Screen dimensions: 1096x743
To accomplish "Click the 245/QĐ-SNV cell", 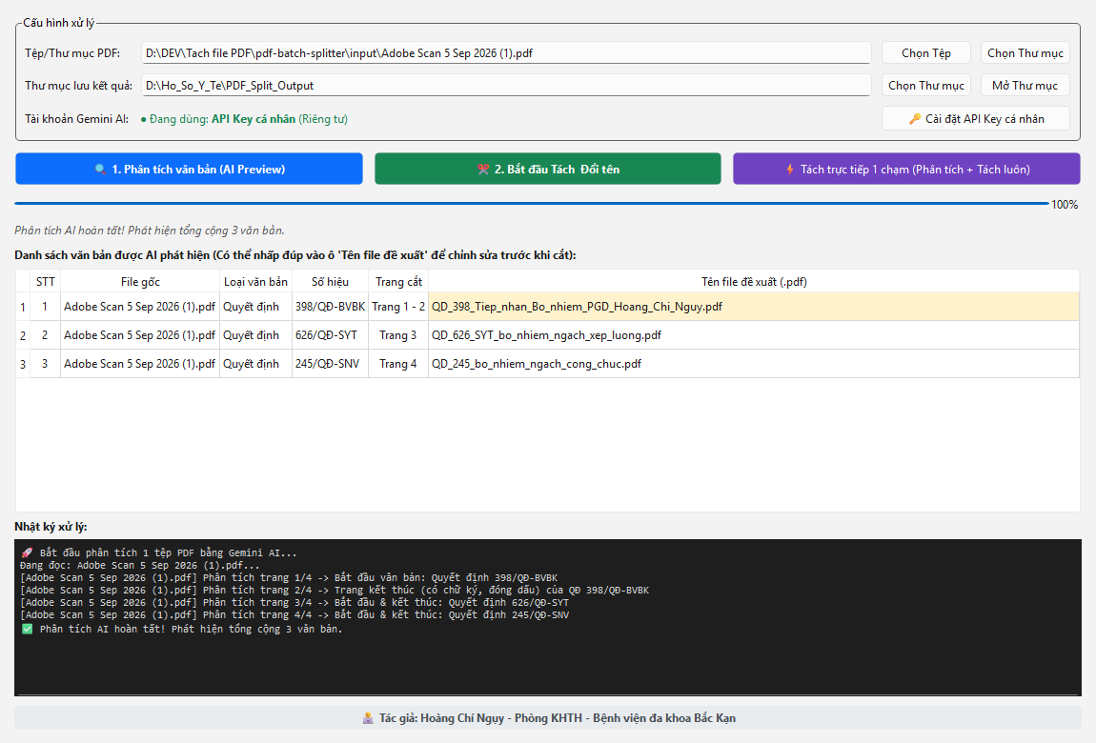I will click(x=330, y=364).
